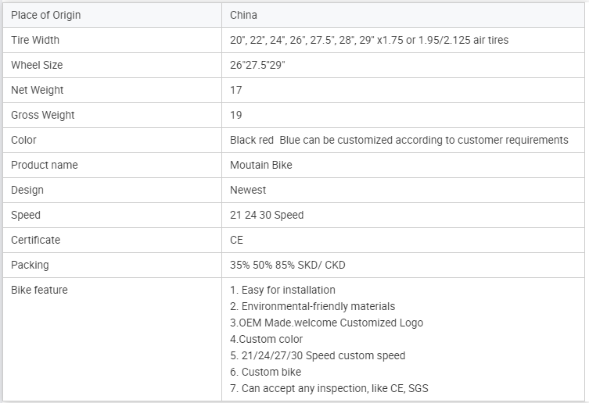Click the "Easy for installation" feature line

tap(282, 290)
